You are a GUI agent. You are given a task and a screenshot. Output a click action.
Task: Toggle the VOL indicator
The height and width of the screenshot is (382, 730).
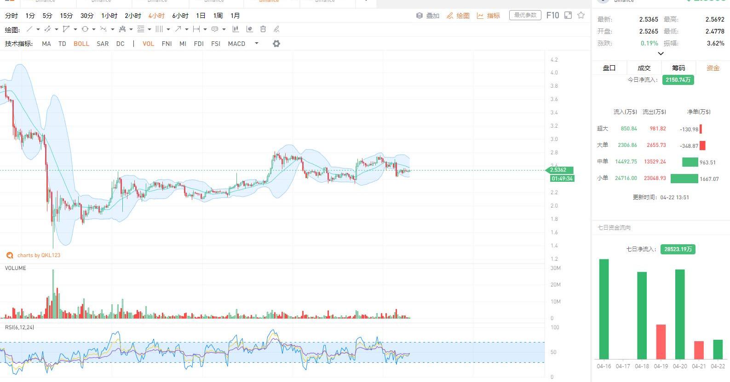pyautogui.click(x=148, y=44)
